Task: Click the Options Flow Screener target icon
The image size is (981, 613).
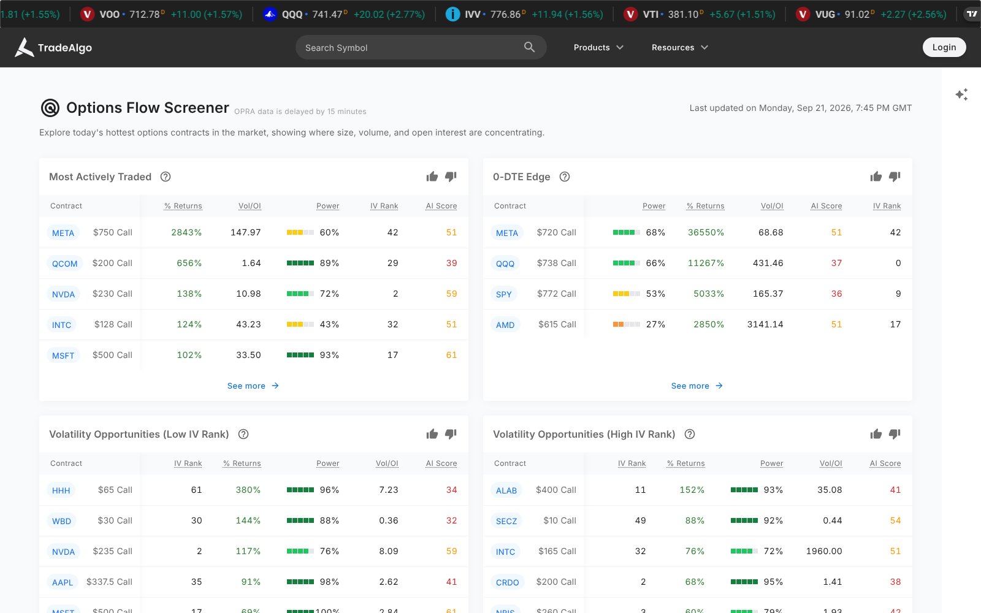Action: [x=50, y=108]
